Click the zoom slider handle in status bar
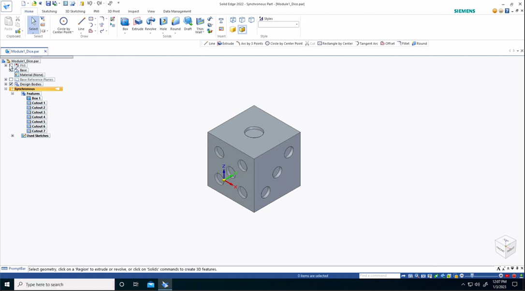This screenshot has height=291, width=525. (x=472, y=276)
